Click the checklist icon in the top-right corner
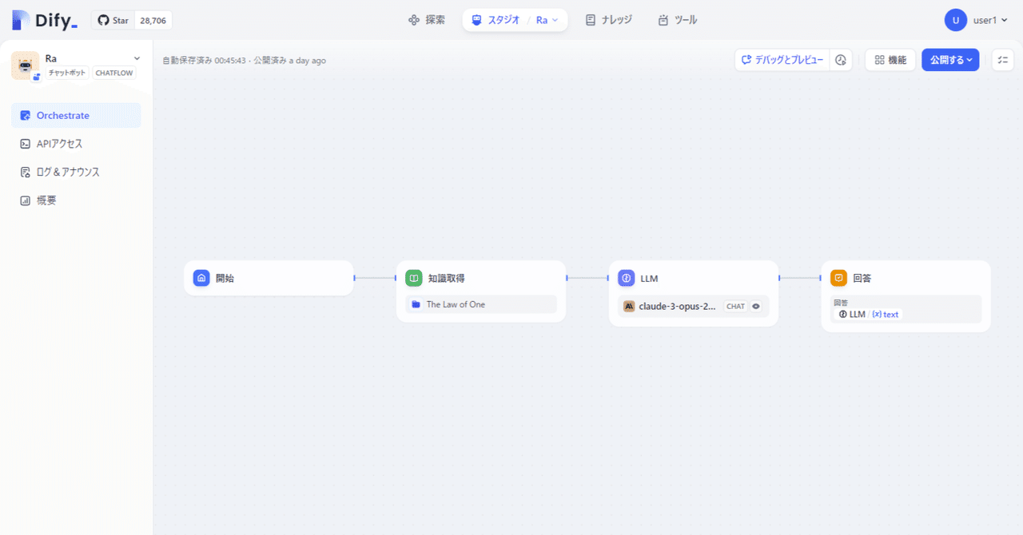 pos(1002,59)
